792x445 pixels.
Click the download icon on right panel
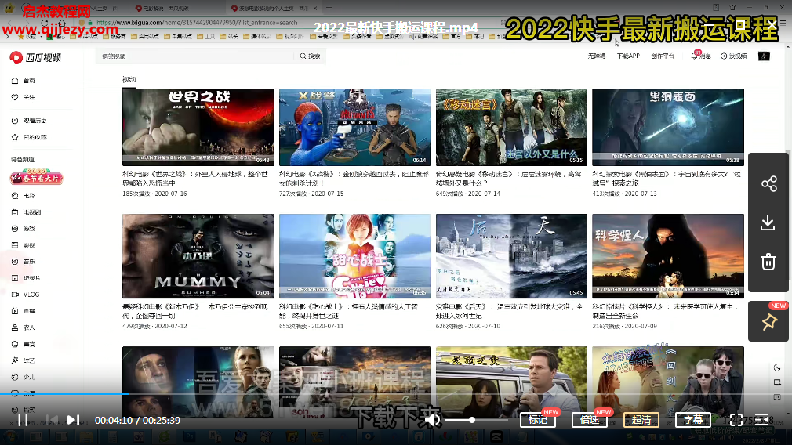click(x=768, y=222)
